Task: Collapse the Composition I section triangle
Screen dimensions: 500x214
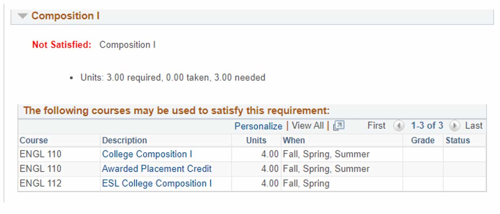Action: [23, 16]
